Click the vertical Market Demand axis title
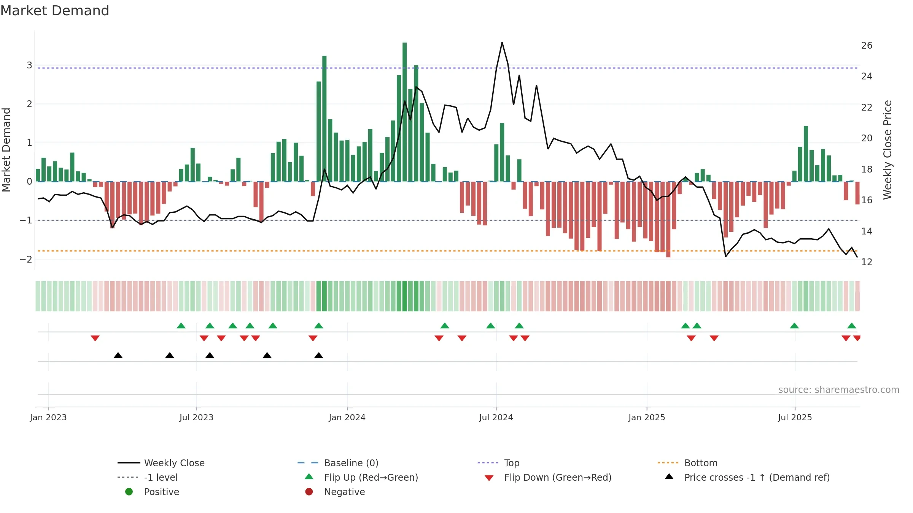The width and height of the screenshot is (913, 513). tap(6, 150)
